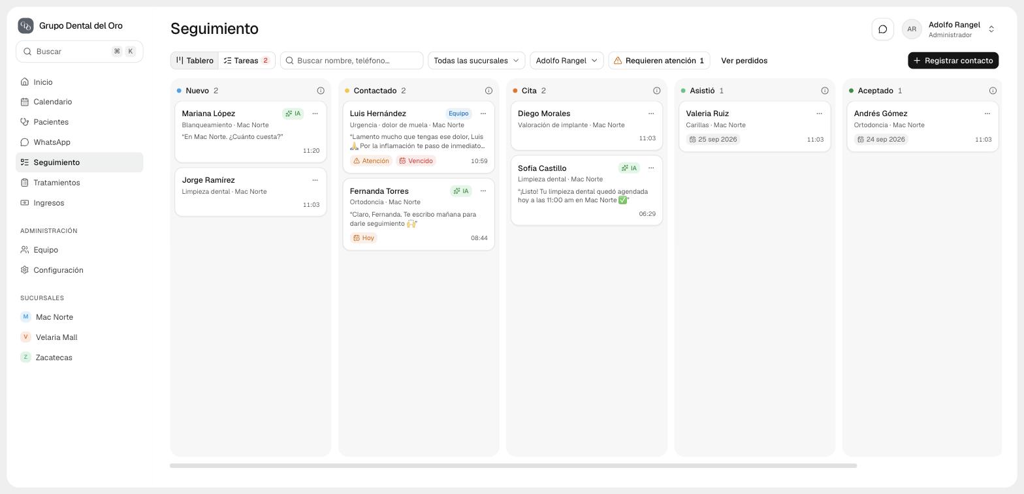Open Andrés Gómez contact name
Viewport: 1024px width, 494px height.
880,114
